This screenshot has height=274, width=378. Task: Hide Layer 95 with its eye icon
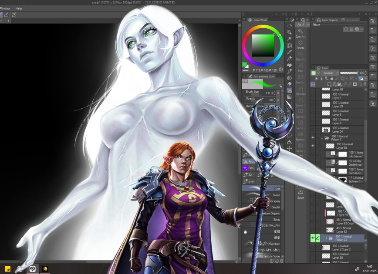(x=313, y=146)
